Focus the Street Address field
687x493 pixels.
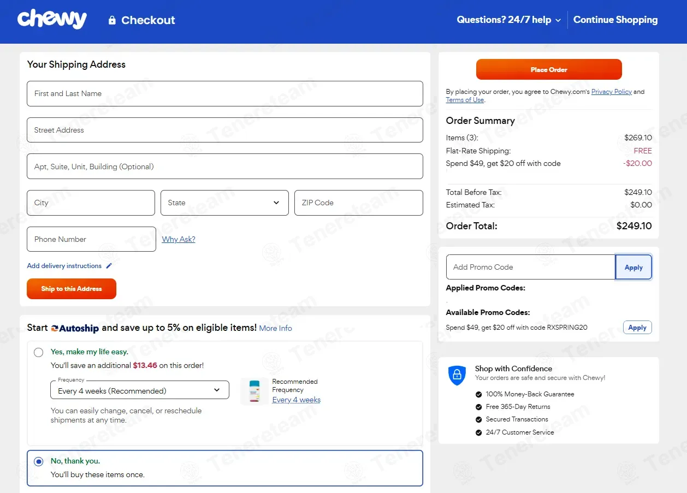tap(224, 130)
